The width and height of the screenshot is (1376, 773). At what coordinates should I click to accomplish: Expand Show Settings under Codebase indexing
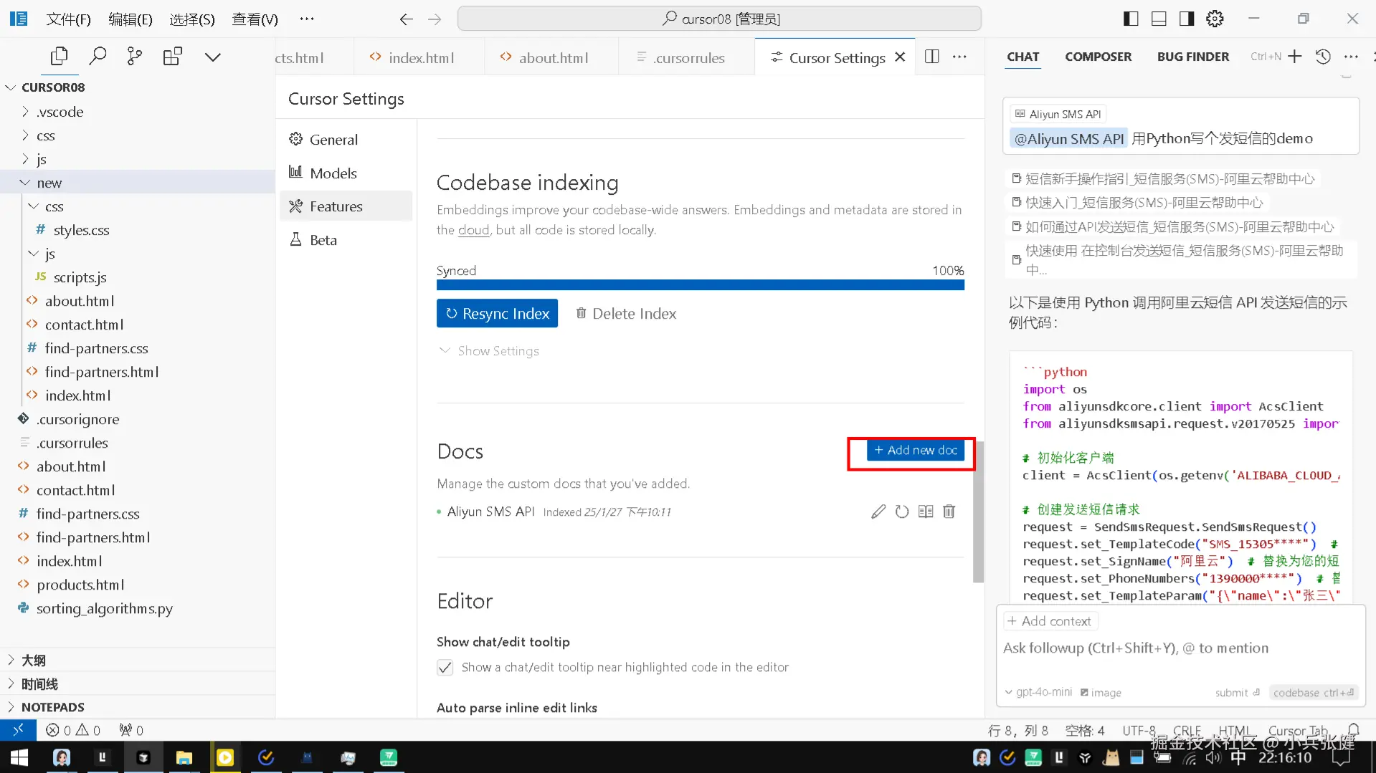tap(489, 351)
